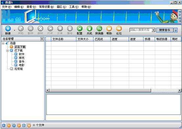Open the 文件(F) menu

click(x=7, y=7)
